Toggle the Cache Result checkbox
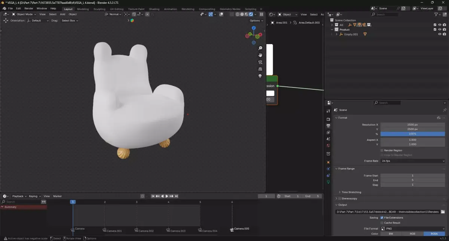 pos(382,223)
